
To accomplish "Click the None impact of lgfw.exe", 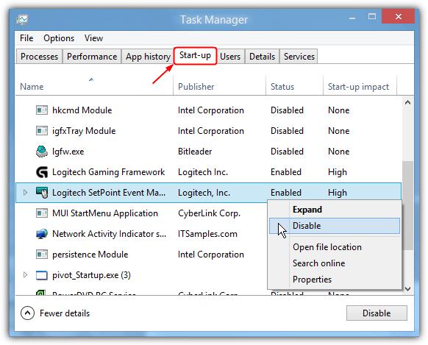I will coord(338,152).
